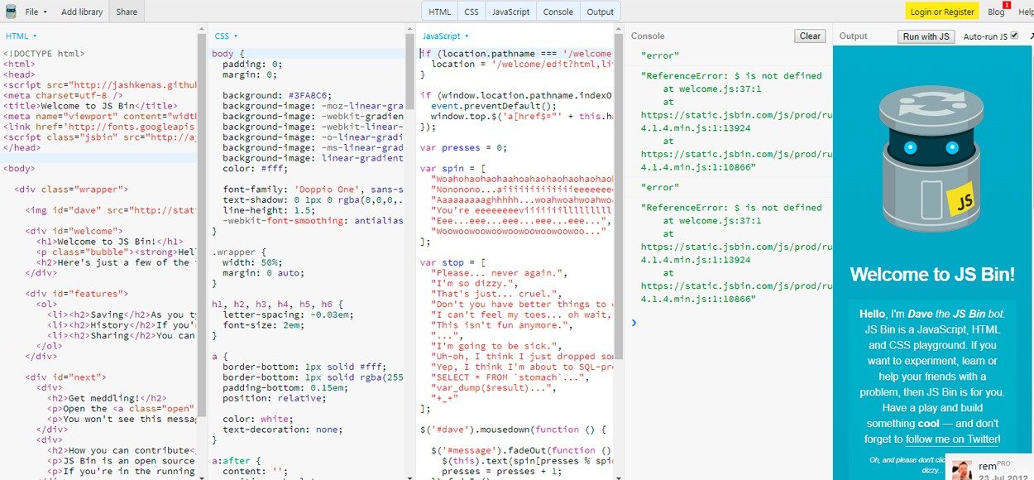Open the JavaScript panel language dropdown
The width and height of the screenshot is (1034, 480).
(446, 36)
